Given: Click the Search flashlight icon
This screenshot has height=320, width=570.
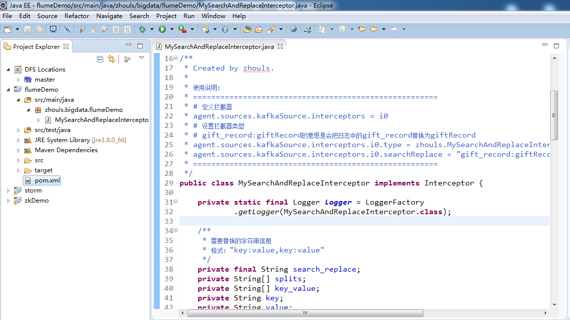Looking at the screenshot, I should tap(271, 29).
